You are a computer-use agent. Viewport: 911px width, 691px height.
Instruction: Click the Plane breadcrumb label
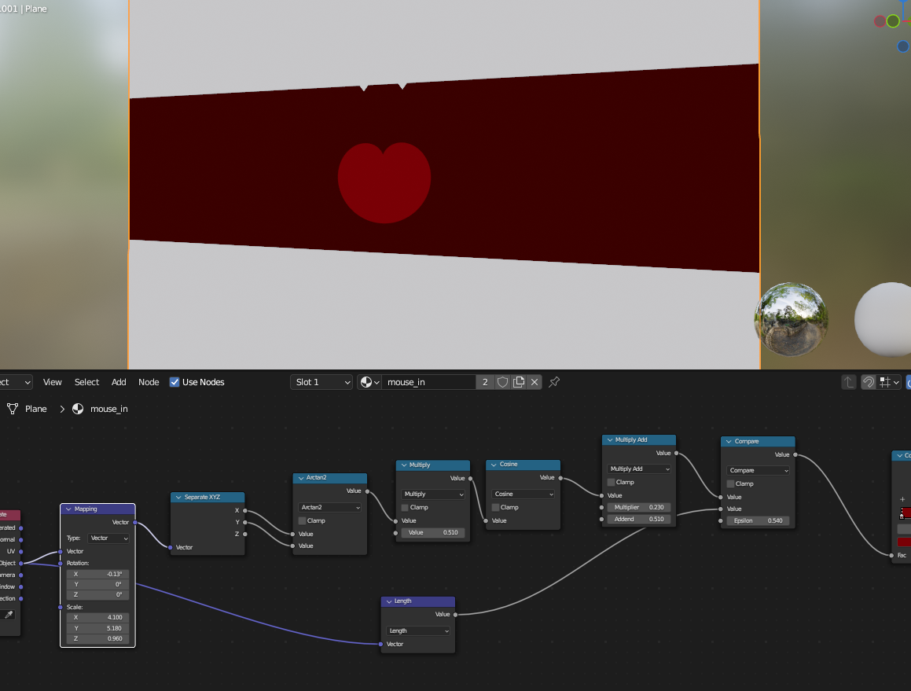pyautogui.click(x=36, y=409)
